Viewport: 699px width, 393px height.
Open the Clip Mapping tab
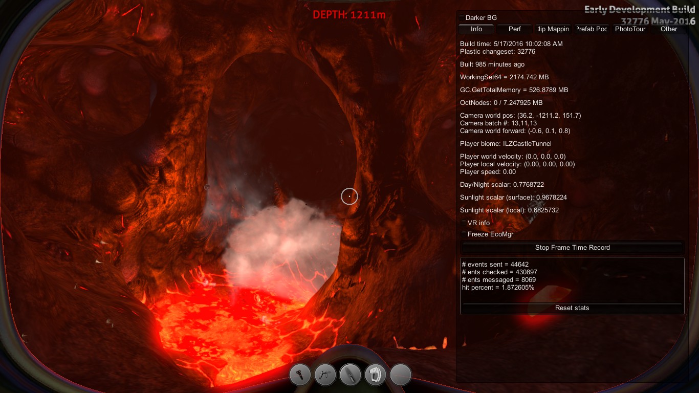(553, 29)
